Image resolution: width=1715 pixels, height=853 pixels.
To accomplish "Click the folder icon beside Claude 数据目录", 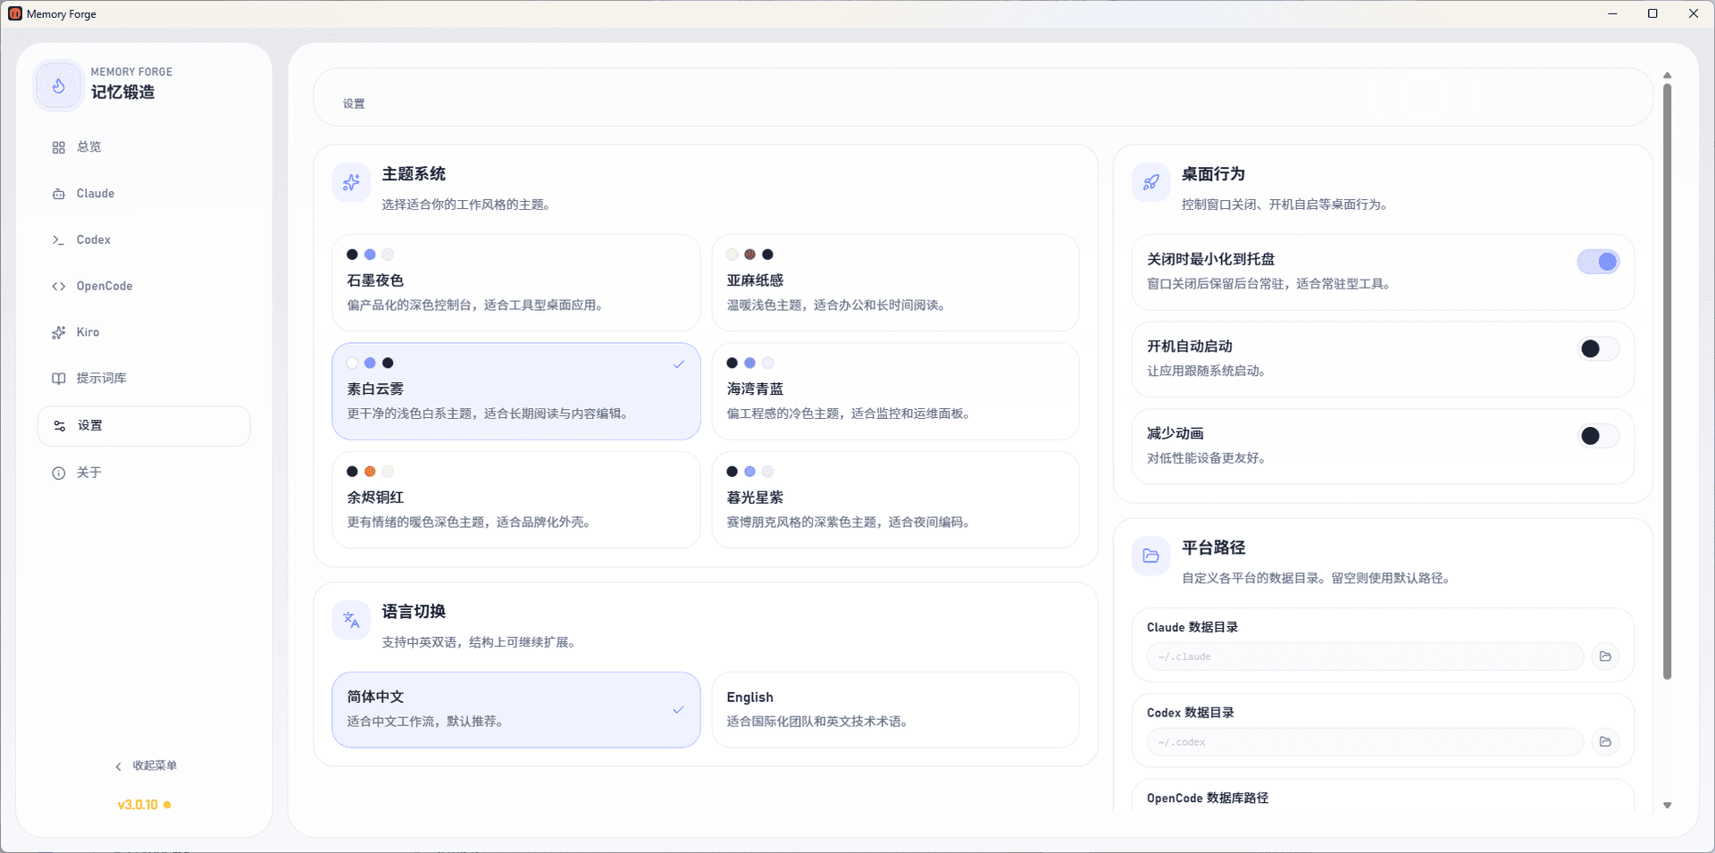I will tap(1605, 656).
